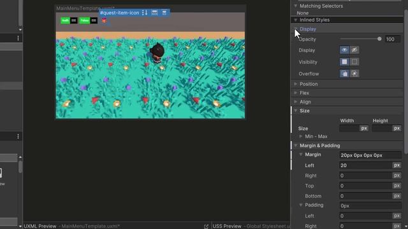Collapse the Margin & Padding section
Viewport: 408px width, 229px height.
pos(296,146)
